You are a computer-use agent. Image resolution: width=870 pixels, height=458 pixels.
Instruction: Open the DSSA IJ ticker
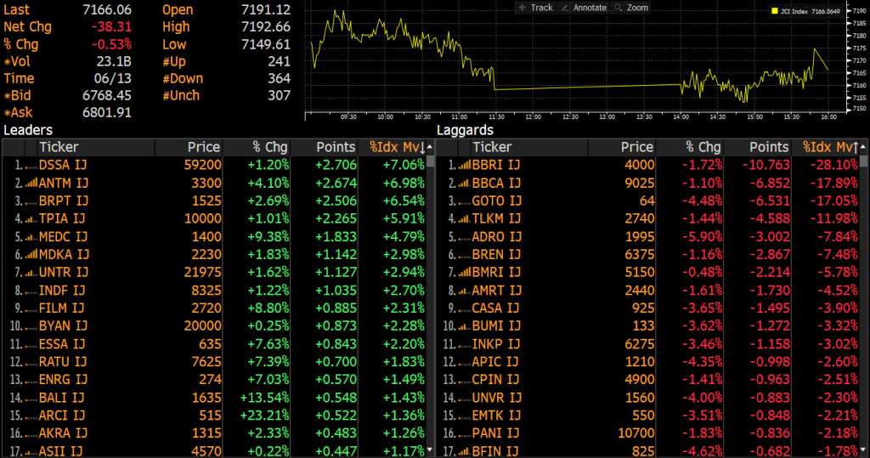coord(63,165)
